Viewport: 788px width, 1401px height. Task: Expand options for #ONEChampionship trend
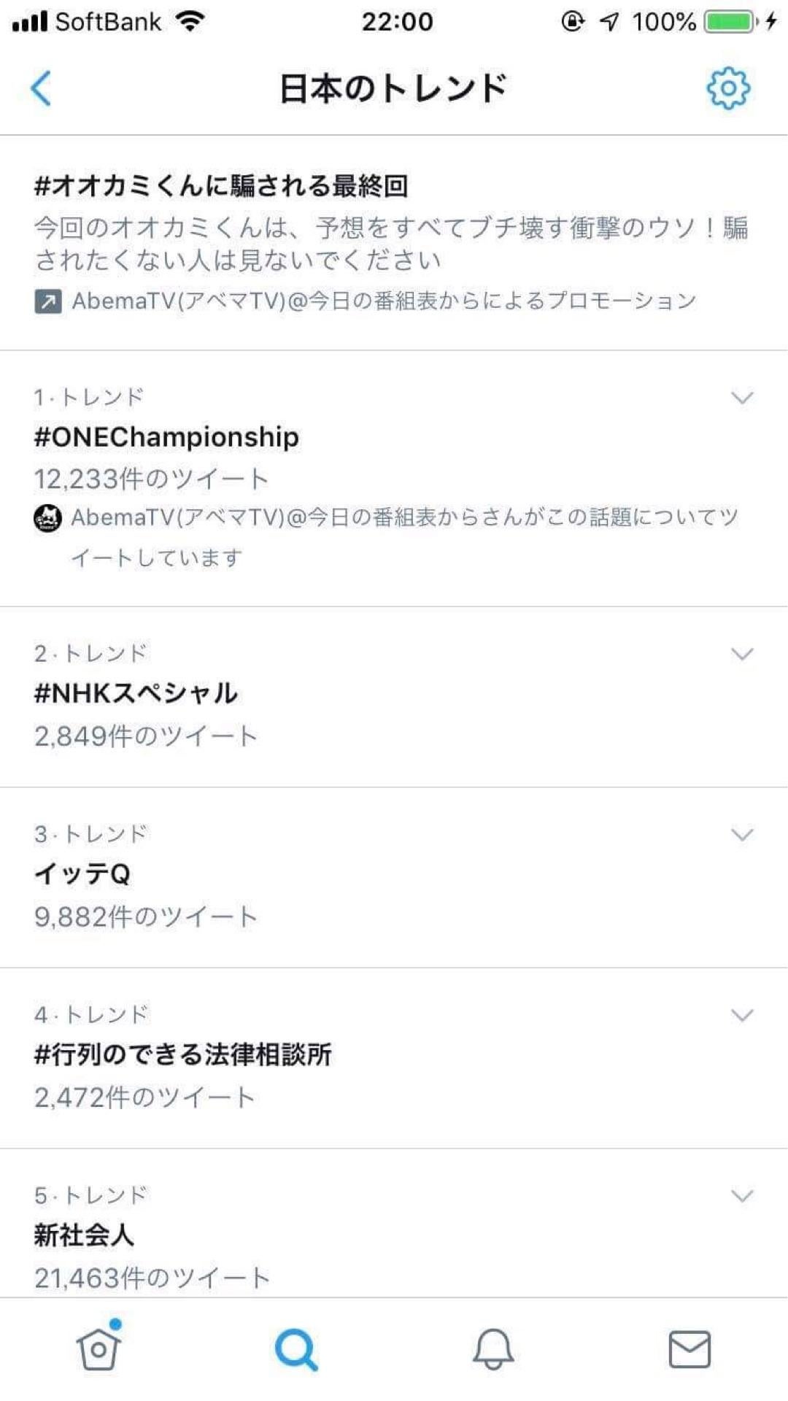pos(742,398)
